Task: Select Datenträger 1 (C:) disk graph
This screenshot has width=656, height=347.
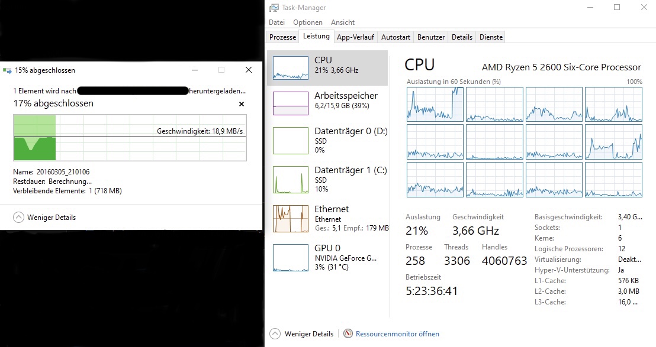Action: (x=290, y=179)
